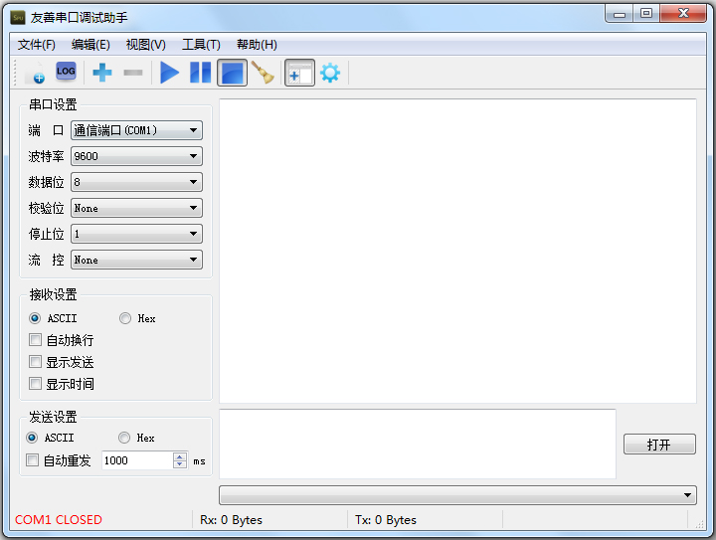Increase resend interval with stepper up arrow
The width and height of the screenshot is (716, 540).
point(180,456)
